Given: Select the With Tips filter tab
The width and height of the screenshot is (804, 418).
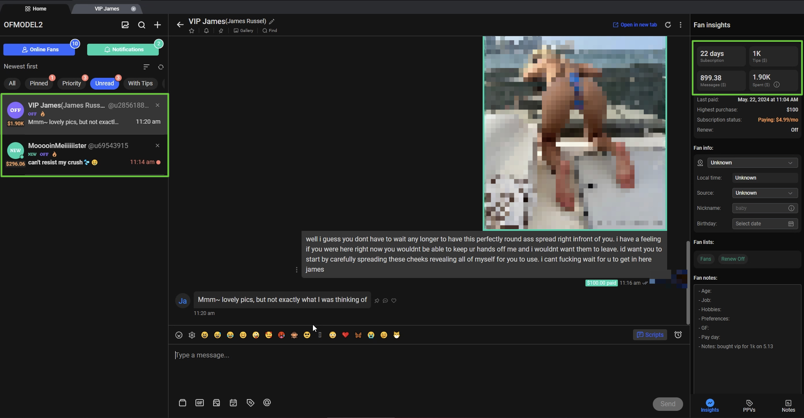Looking at the screenshot, I should 140,83.
